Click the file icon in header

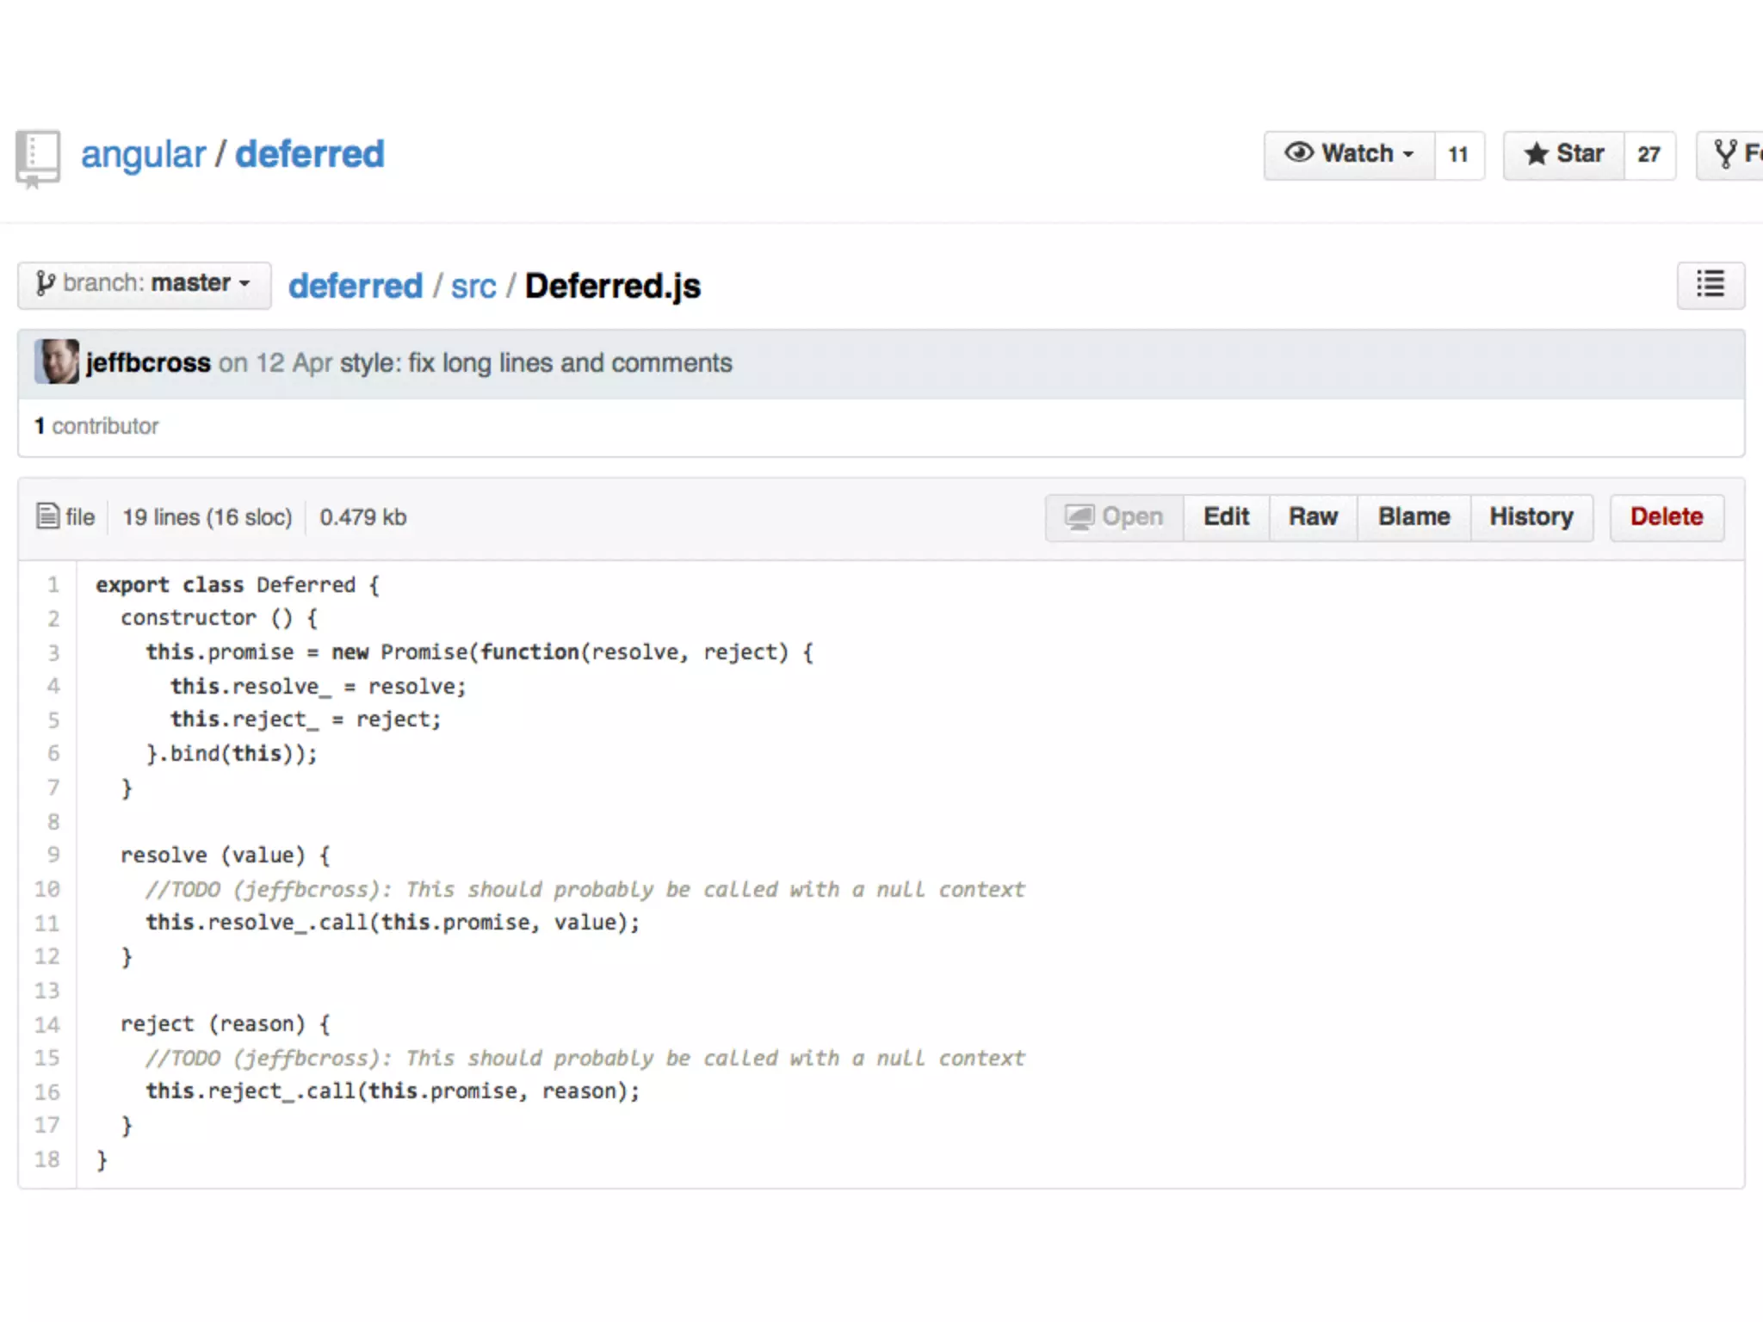point(48,516)
